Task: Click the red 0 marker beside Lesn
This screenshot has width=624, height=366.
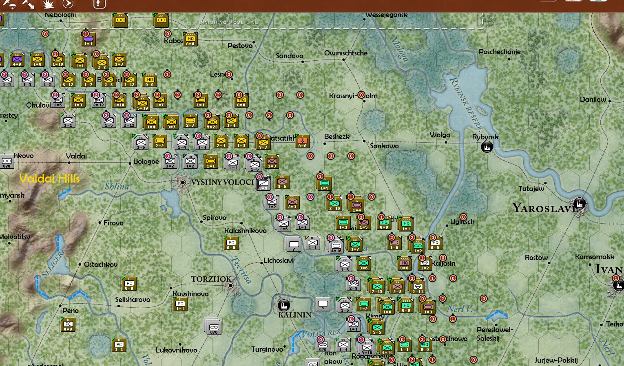Action: [229, 75]
